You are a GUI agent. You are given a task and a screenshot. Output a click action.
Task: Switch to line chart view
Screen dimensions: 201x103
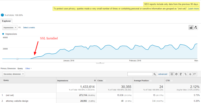click(x=191, y=27)
